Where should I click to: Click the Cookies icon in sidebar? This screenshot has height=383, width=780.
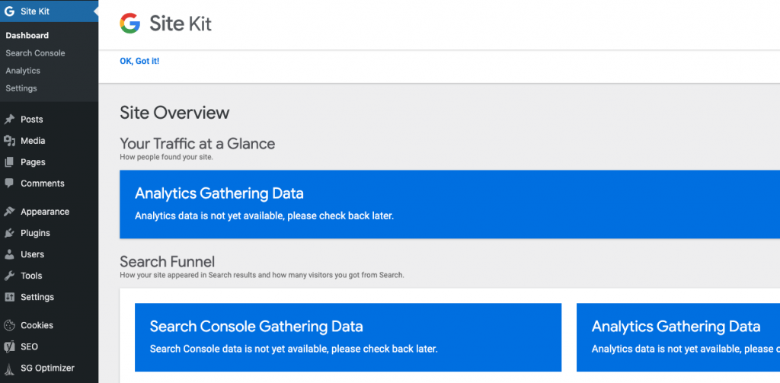click(9, 325)
